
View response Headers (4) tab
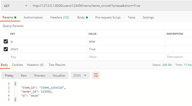pyautogui.click(x=35, y=65)
